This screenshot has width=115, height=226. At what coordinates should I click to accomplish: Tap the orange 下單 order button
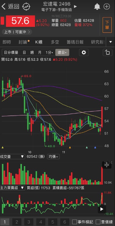pyautogui.click(x=107, y=25)
